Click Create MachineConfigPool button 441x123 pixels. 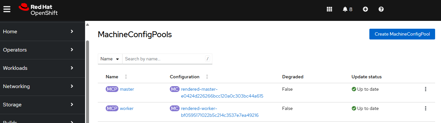tap(402, 34)
